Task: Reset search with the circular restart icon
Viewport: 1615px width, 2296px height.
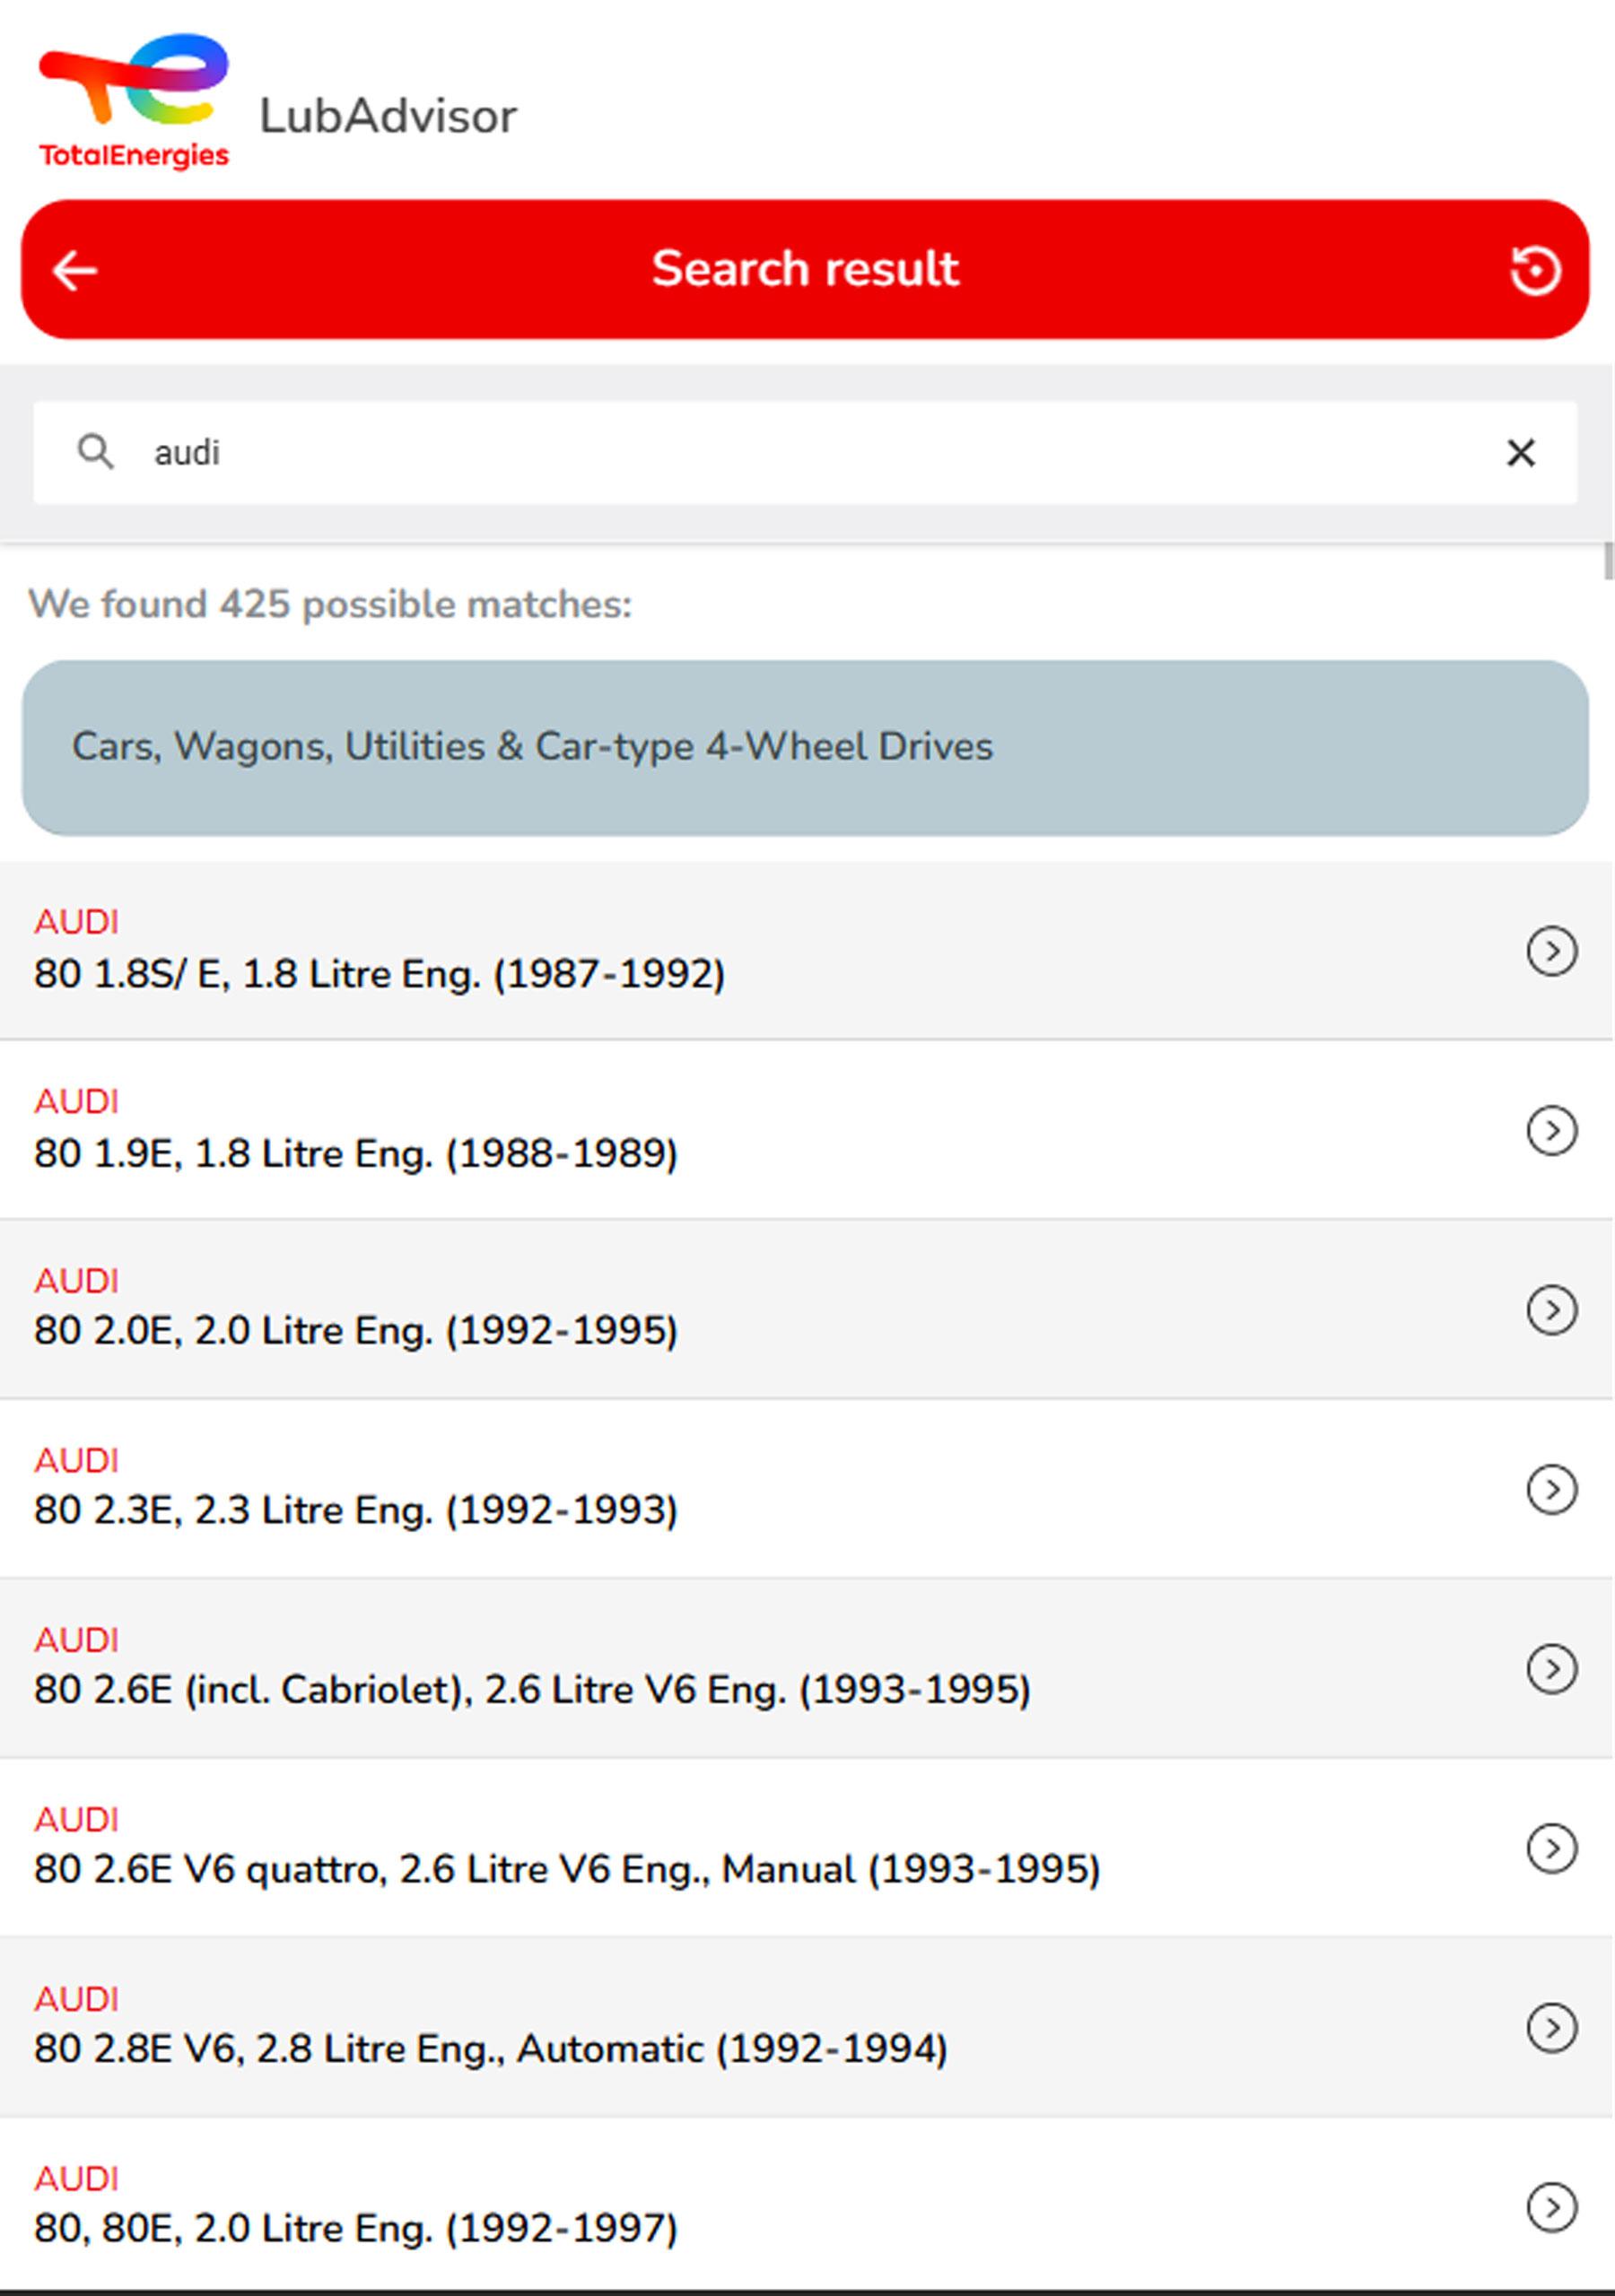Action: [1535, 270]
